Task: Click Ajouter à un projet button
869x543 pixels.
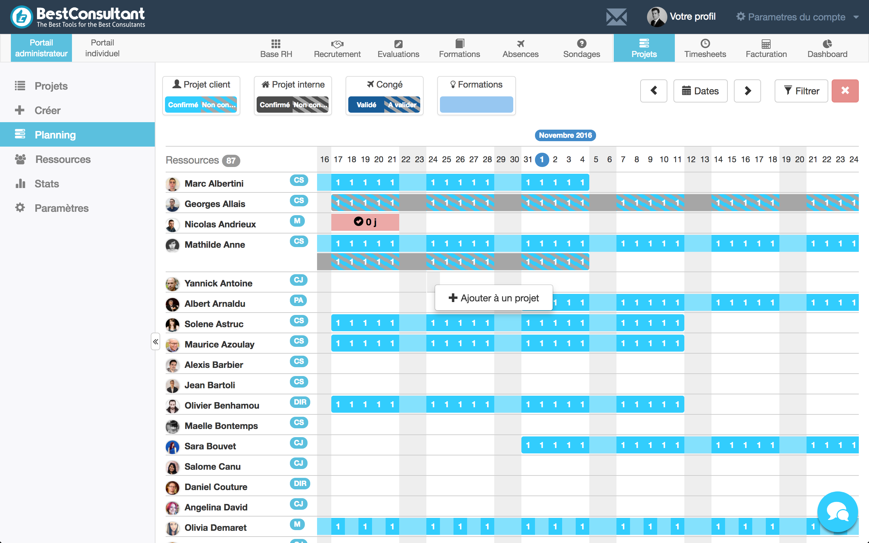Action: (x=494, y=297)
